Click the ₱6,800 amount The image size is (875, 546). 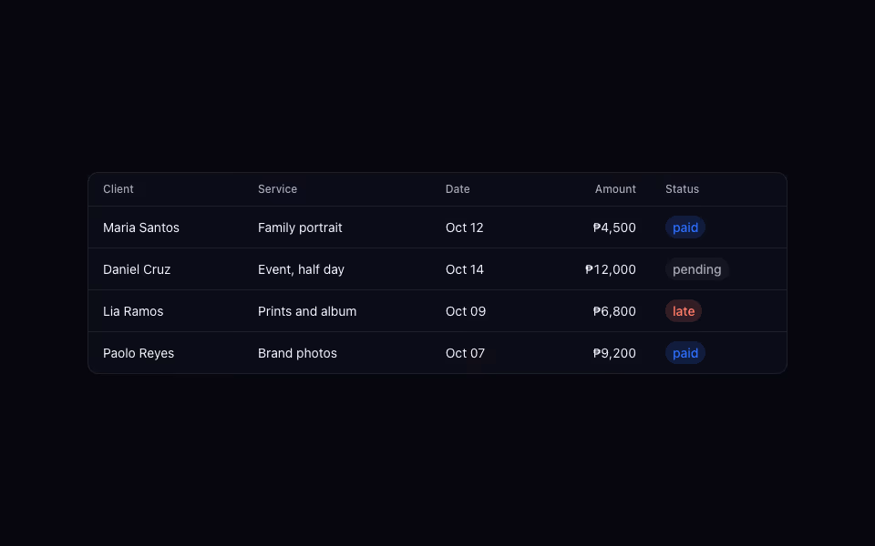pyautogui.click(x=614, y=311)
